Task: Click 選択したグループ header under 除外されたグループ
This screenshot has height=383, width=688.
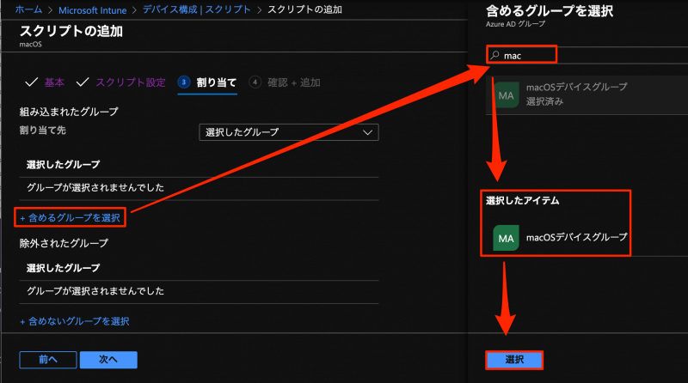Action: pos(63,268)
